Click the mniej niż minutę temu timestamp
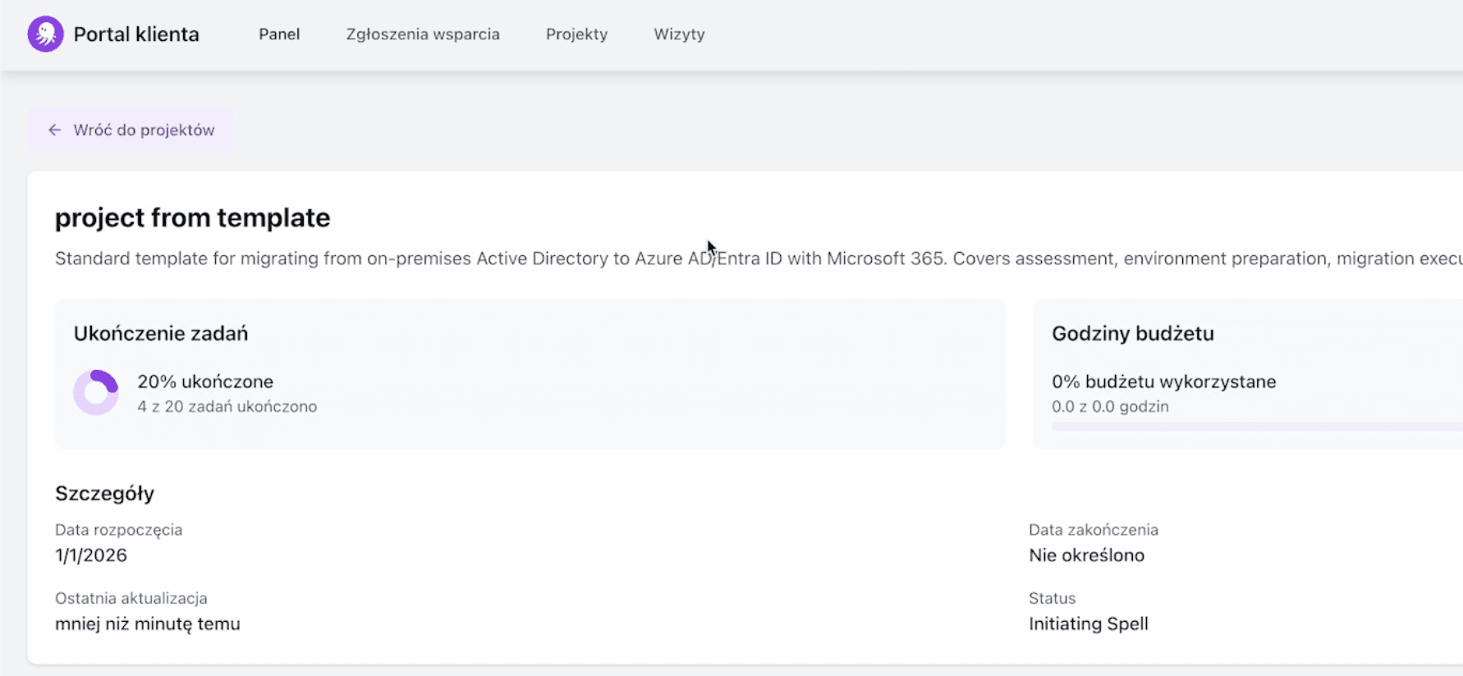1463x676 pixels. point(148,624)
